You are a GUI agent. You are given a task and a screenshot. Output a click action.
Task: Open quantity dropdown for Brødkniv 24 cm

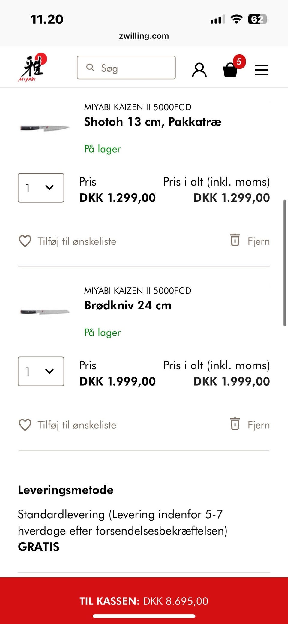click(x=41, y=371)
